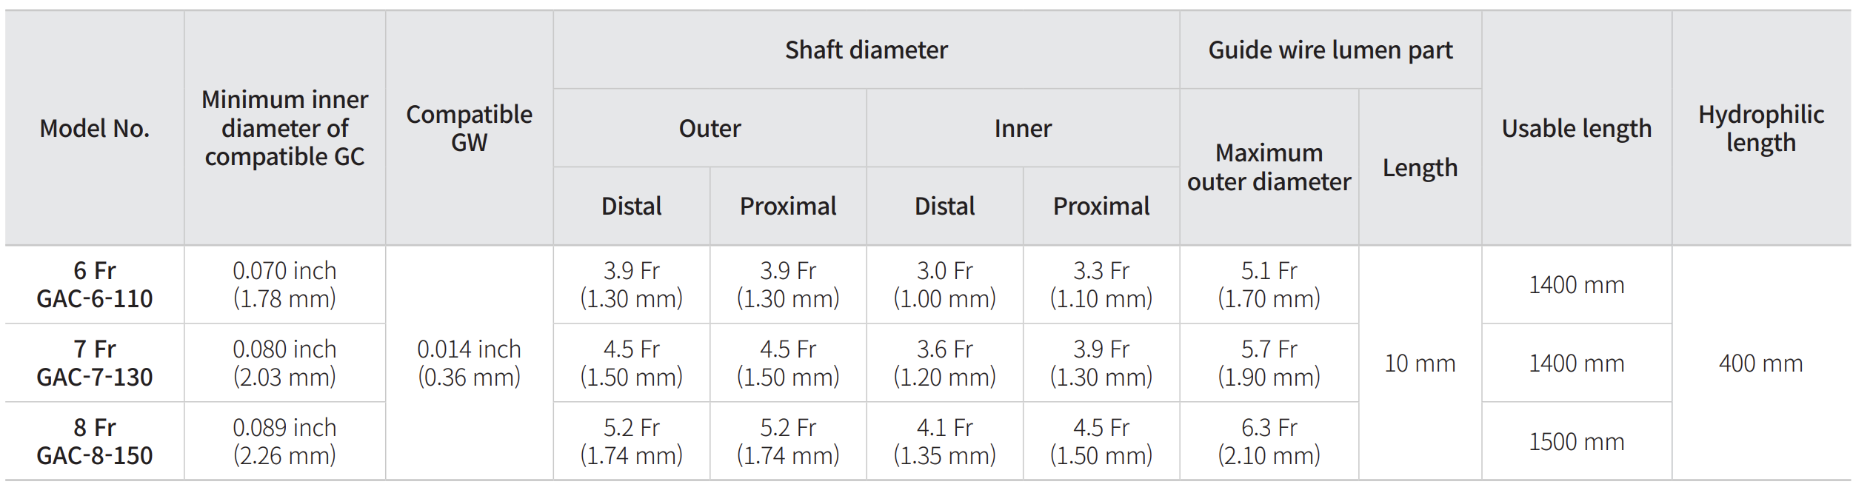This screenshot has height=493, width=1853.
Task: Click the Usable length column header
Action: click(1576, 128)
